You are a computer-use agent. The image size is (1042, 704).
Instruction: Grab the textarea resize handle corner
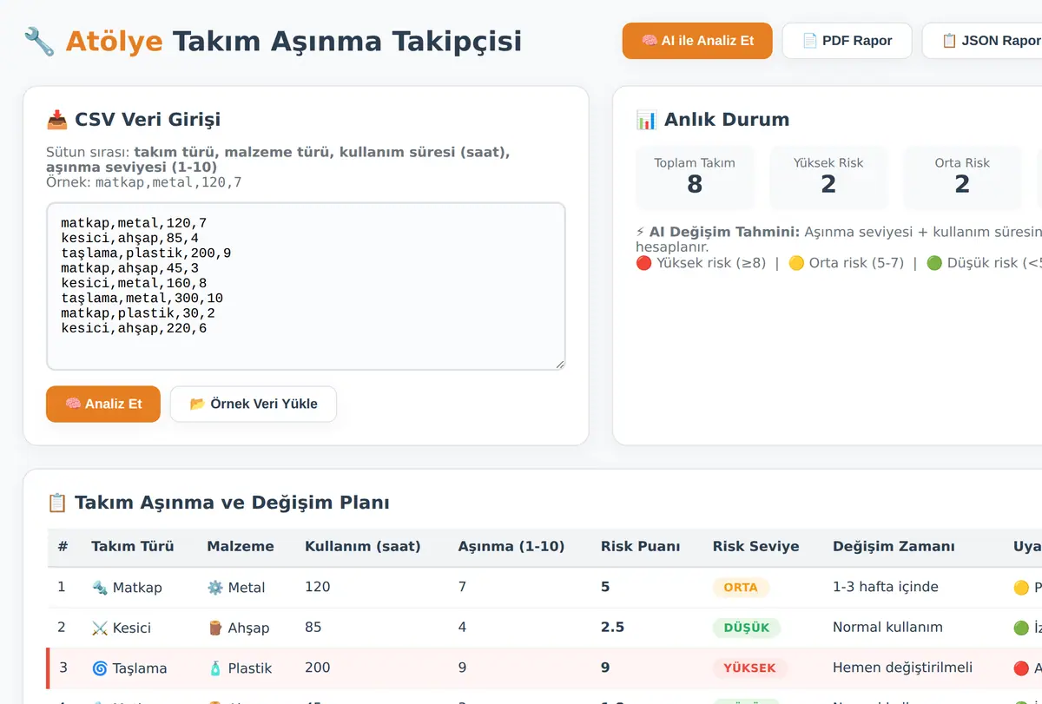[560, 364]
